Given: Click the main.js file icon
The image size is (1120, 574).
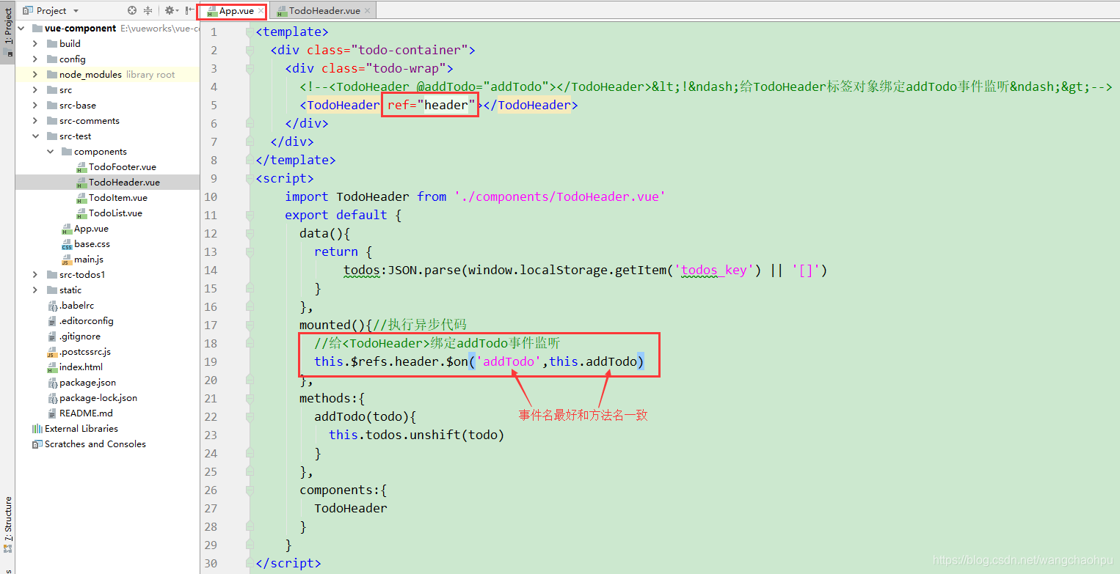Looking at the screenshot, I should coord(67,260).
